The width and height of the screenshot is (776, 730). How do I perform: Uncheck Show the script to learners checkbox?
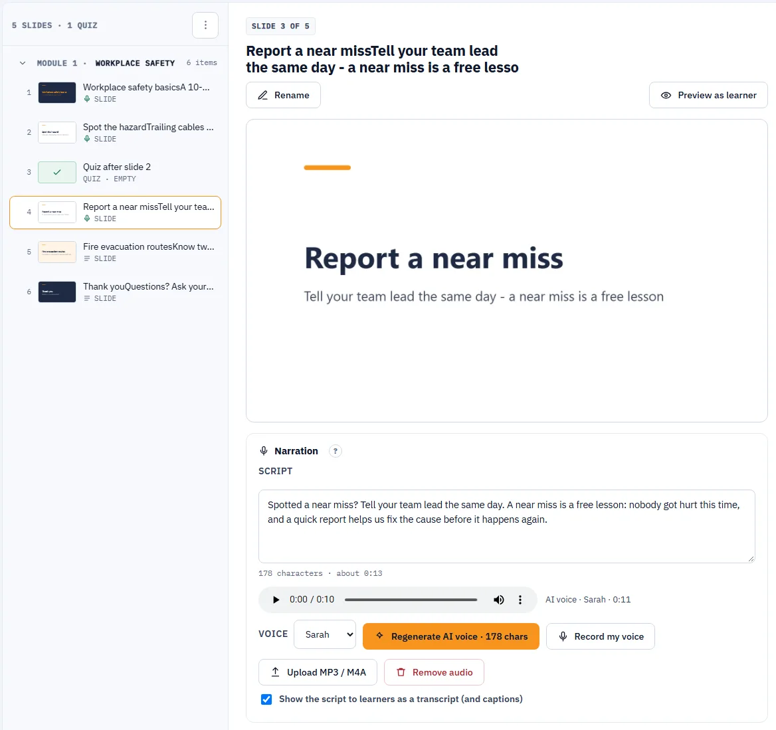[266, 699]
